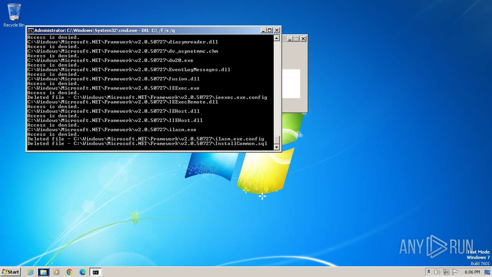Maximize the background window behind cmd

(296, 38)
